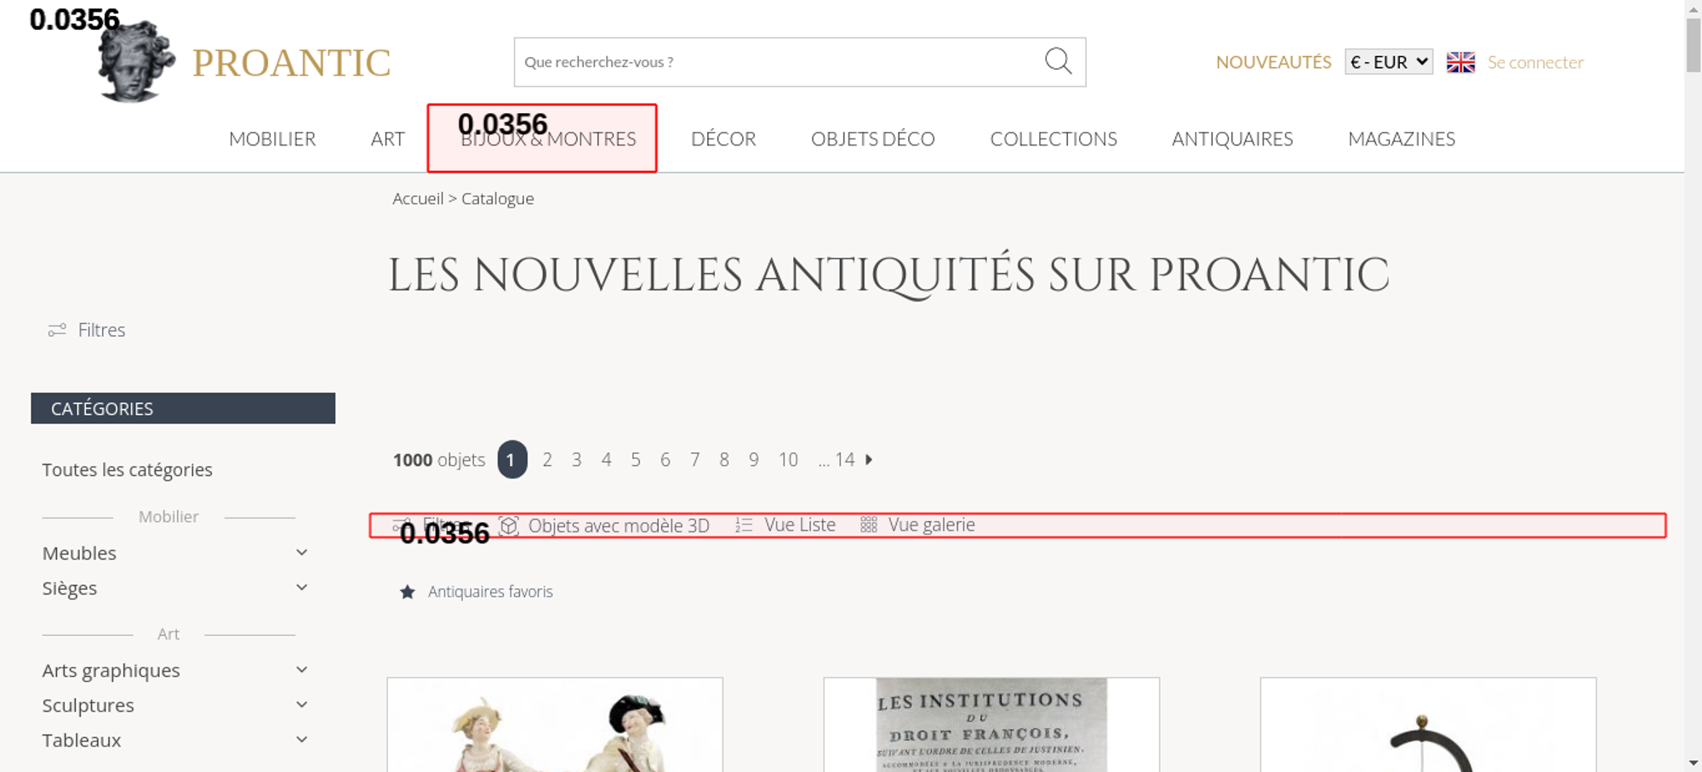Viewport: 1702px width, 772px height.
Task: Expand the Meubles category
Action: point(301,553)
